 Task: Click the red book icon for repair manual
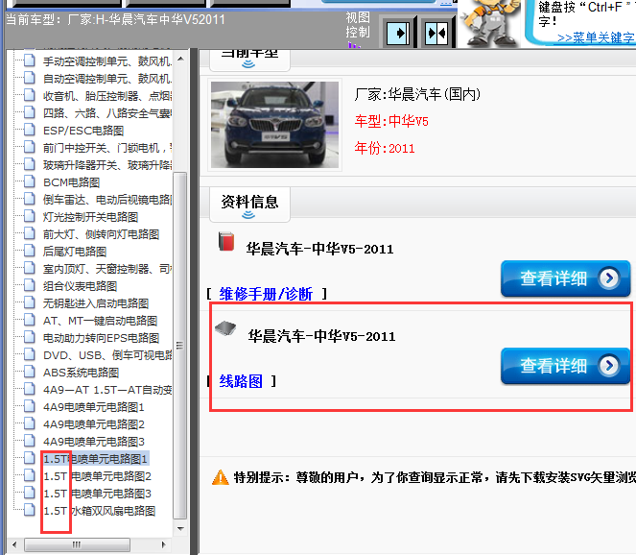[x=226, y=242]
